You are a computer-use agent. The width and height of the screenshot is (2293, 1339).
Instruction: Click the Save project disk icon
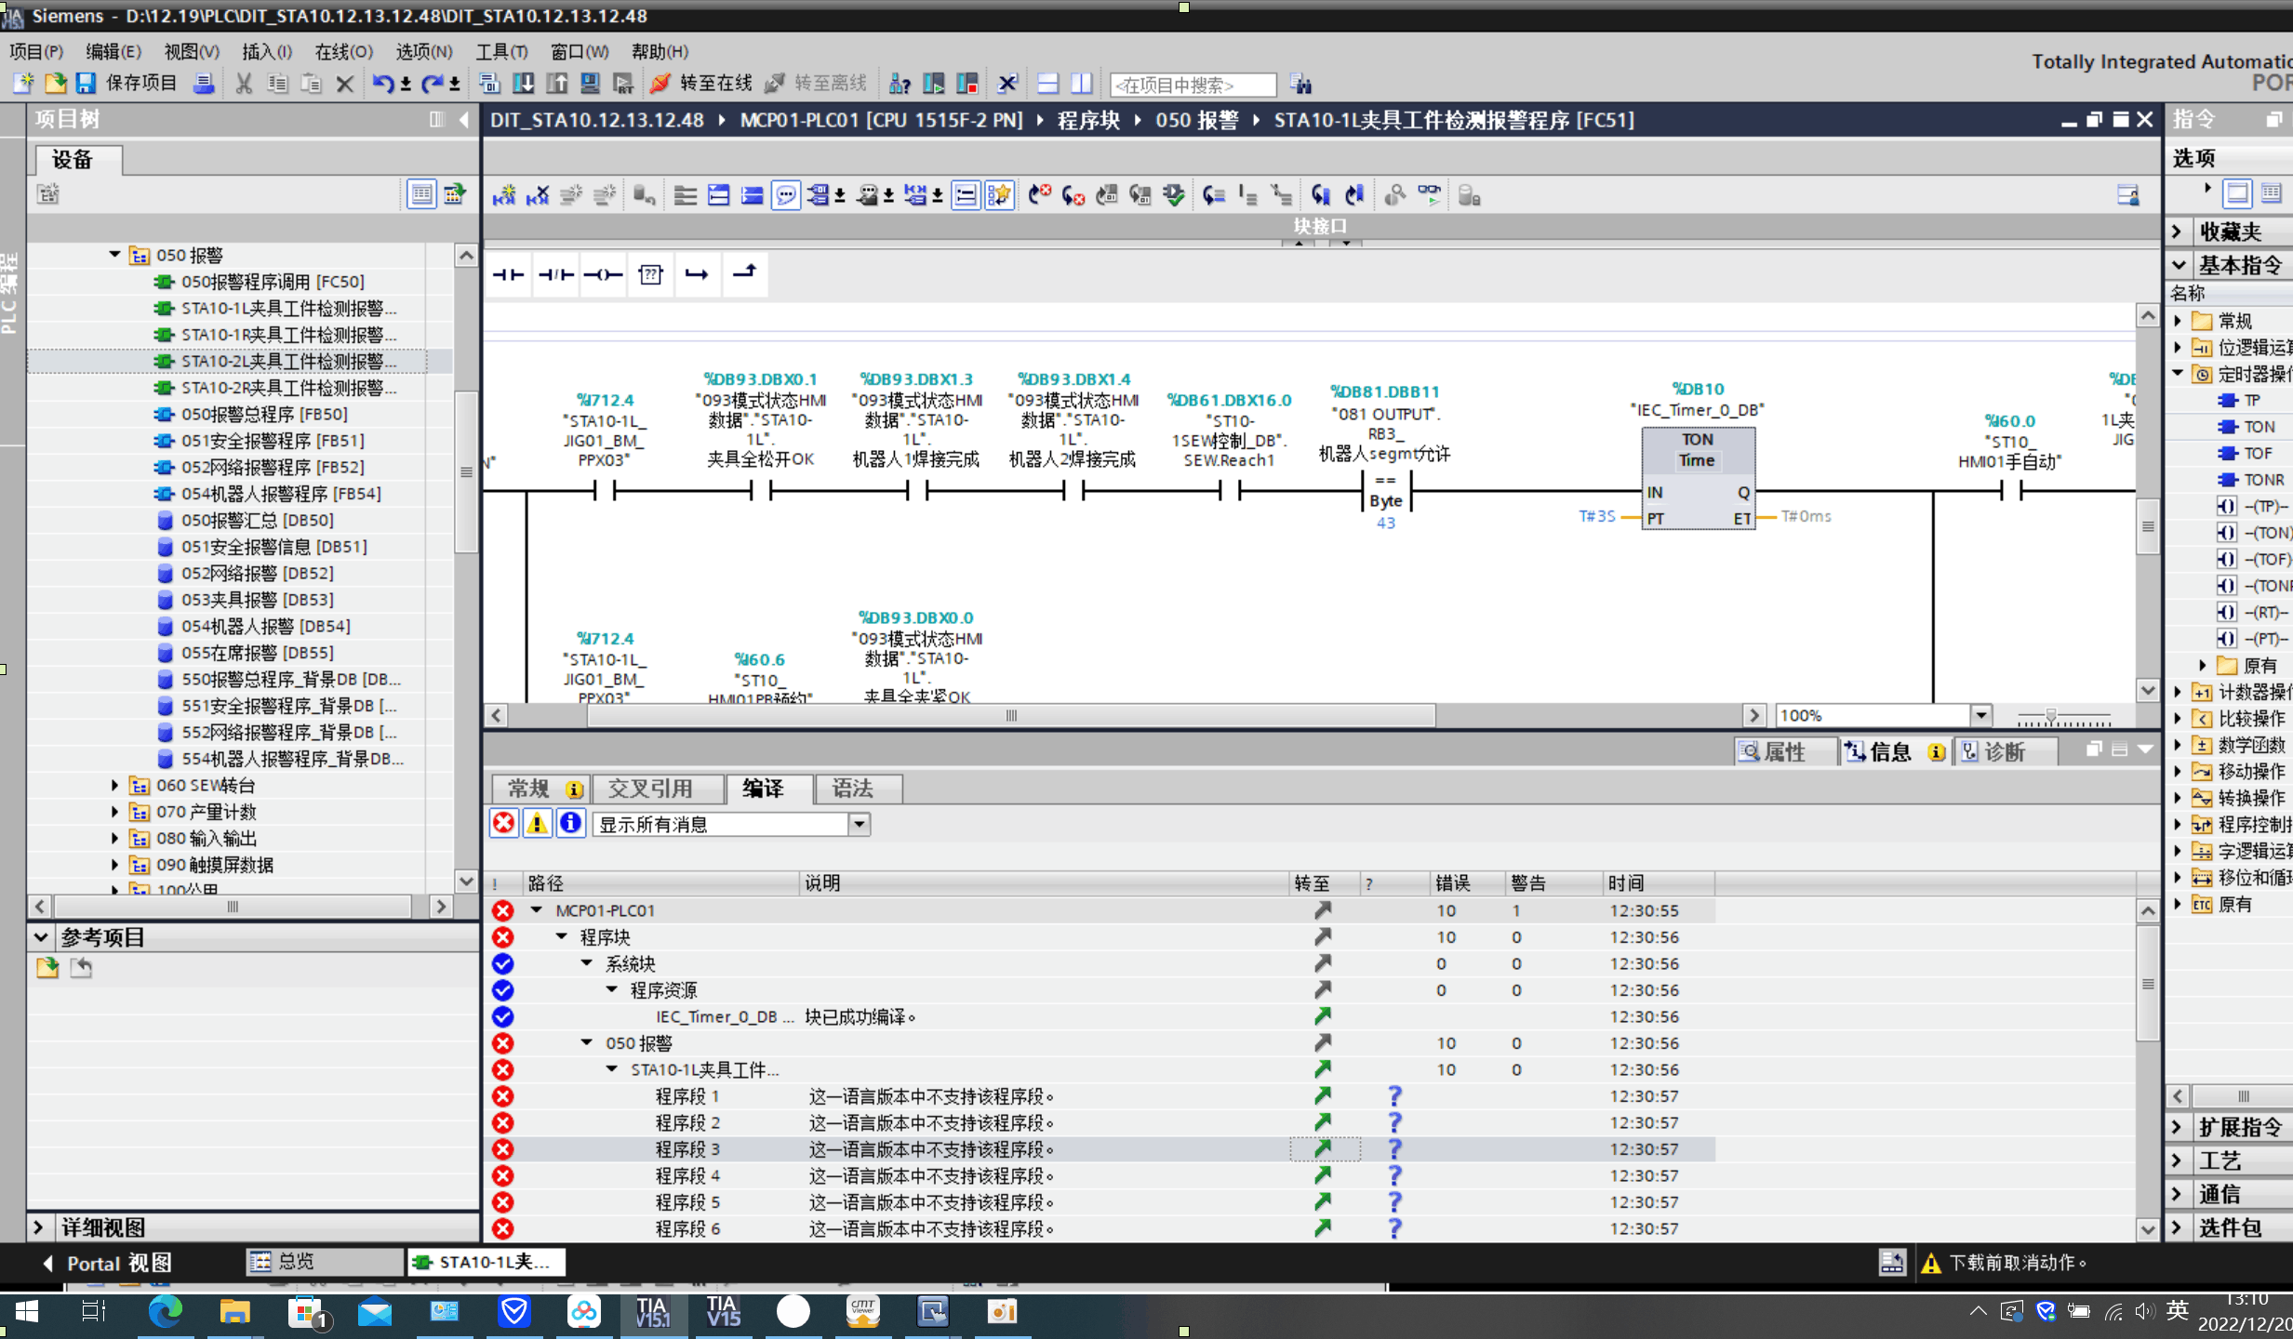pos(86,84)
